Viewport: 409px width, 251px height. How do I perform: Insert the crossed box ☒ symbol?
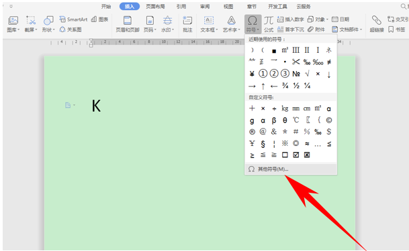click(x=307, y=155)
